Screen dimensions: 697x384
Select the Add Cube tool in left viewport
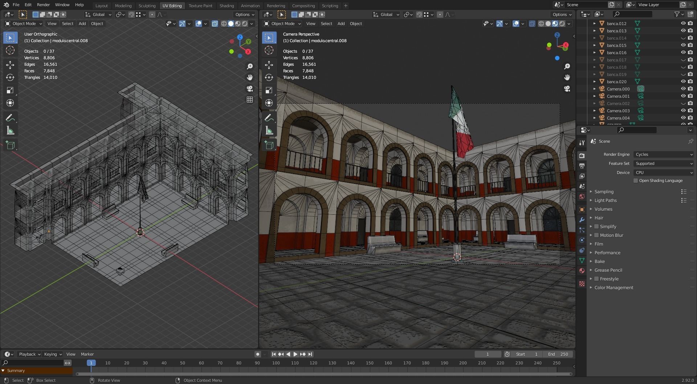click(x=10, y=145)
